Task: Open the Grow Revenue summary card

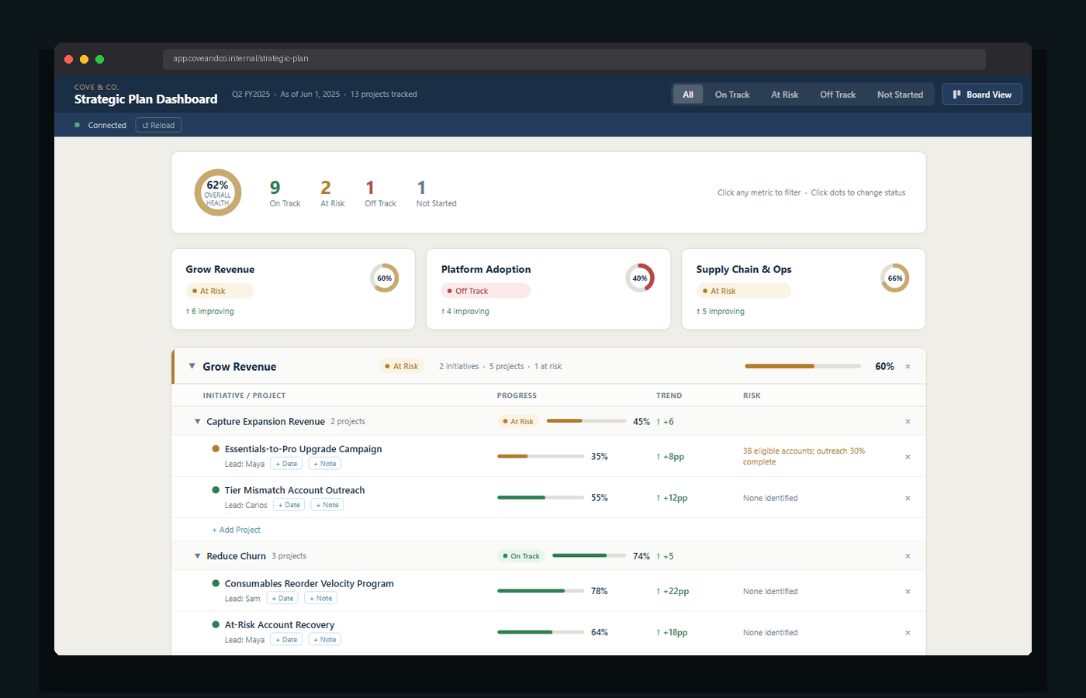Action: 293,289
